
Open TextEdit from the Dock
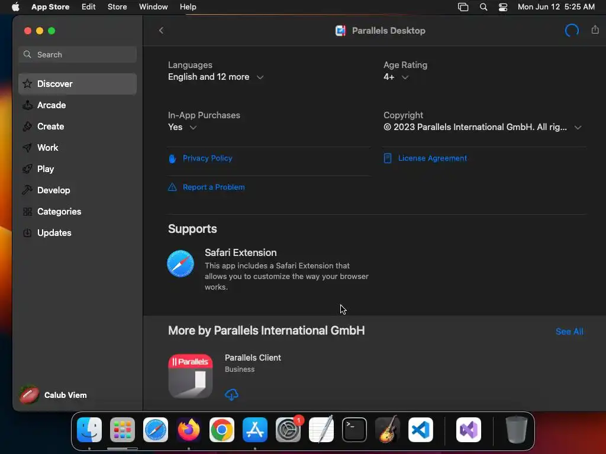click(x=321, y=430)
